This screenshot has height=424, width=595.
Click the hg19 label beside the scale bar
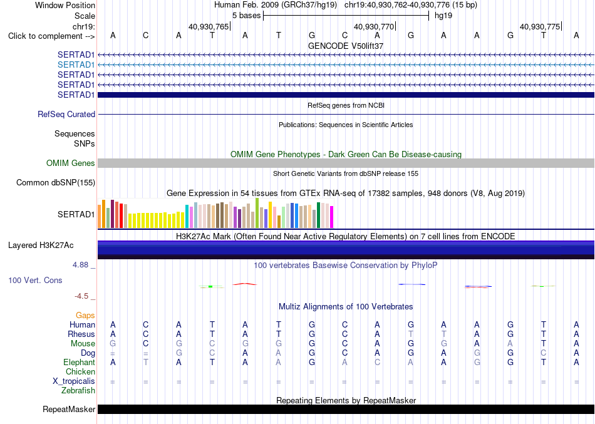pos(443,16)
